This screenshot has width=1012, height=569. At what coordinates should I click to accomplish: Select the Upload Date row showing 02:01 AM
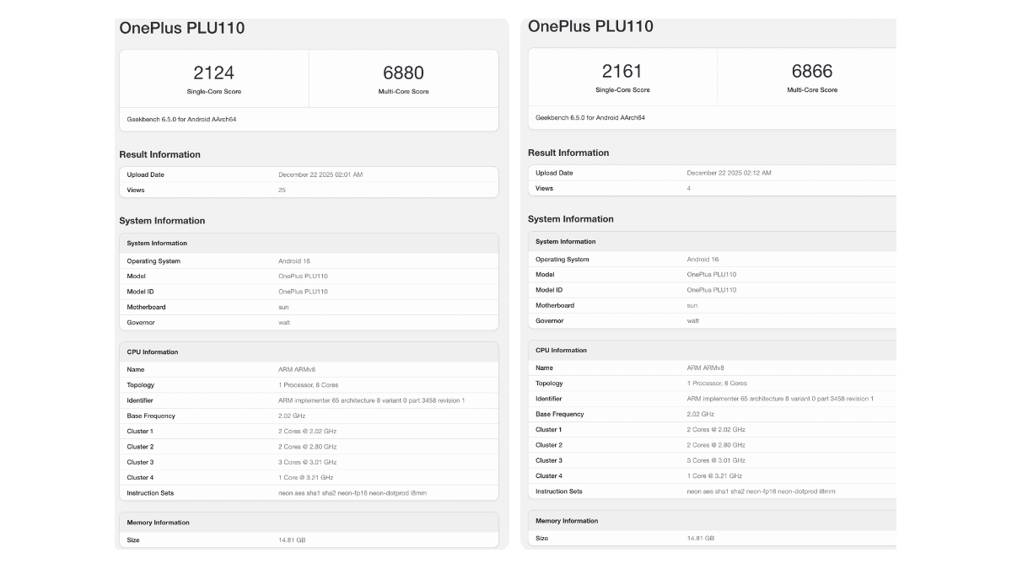click(308, 174)
